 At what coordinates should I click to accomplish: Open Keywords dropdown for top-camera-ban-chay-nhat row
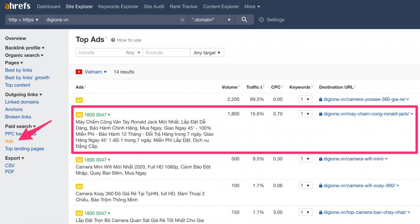[x=305, y=212]
